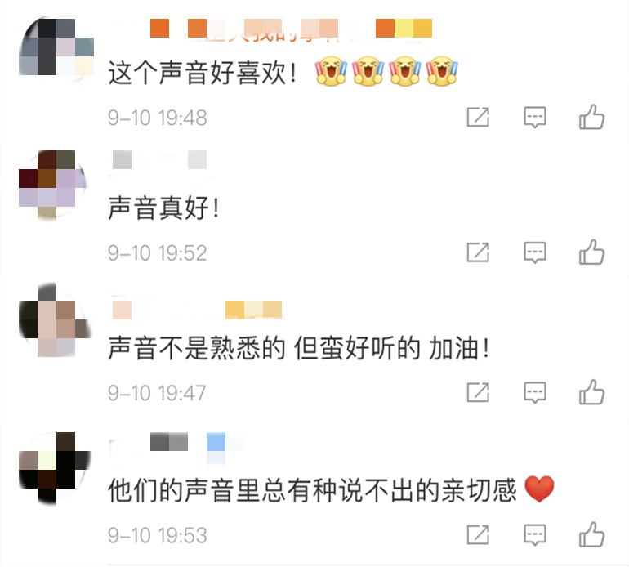Repost the comment posted at 19:48
The height and width of the screenshot is (567, 629).
[x=478, y=118]
